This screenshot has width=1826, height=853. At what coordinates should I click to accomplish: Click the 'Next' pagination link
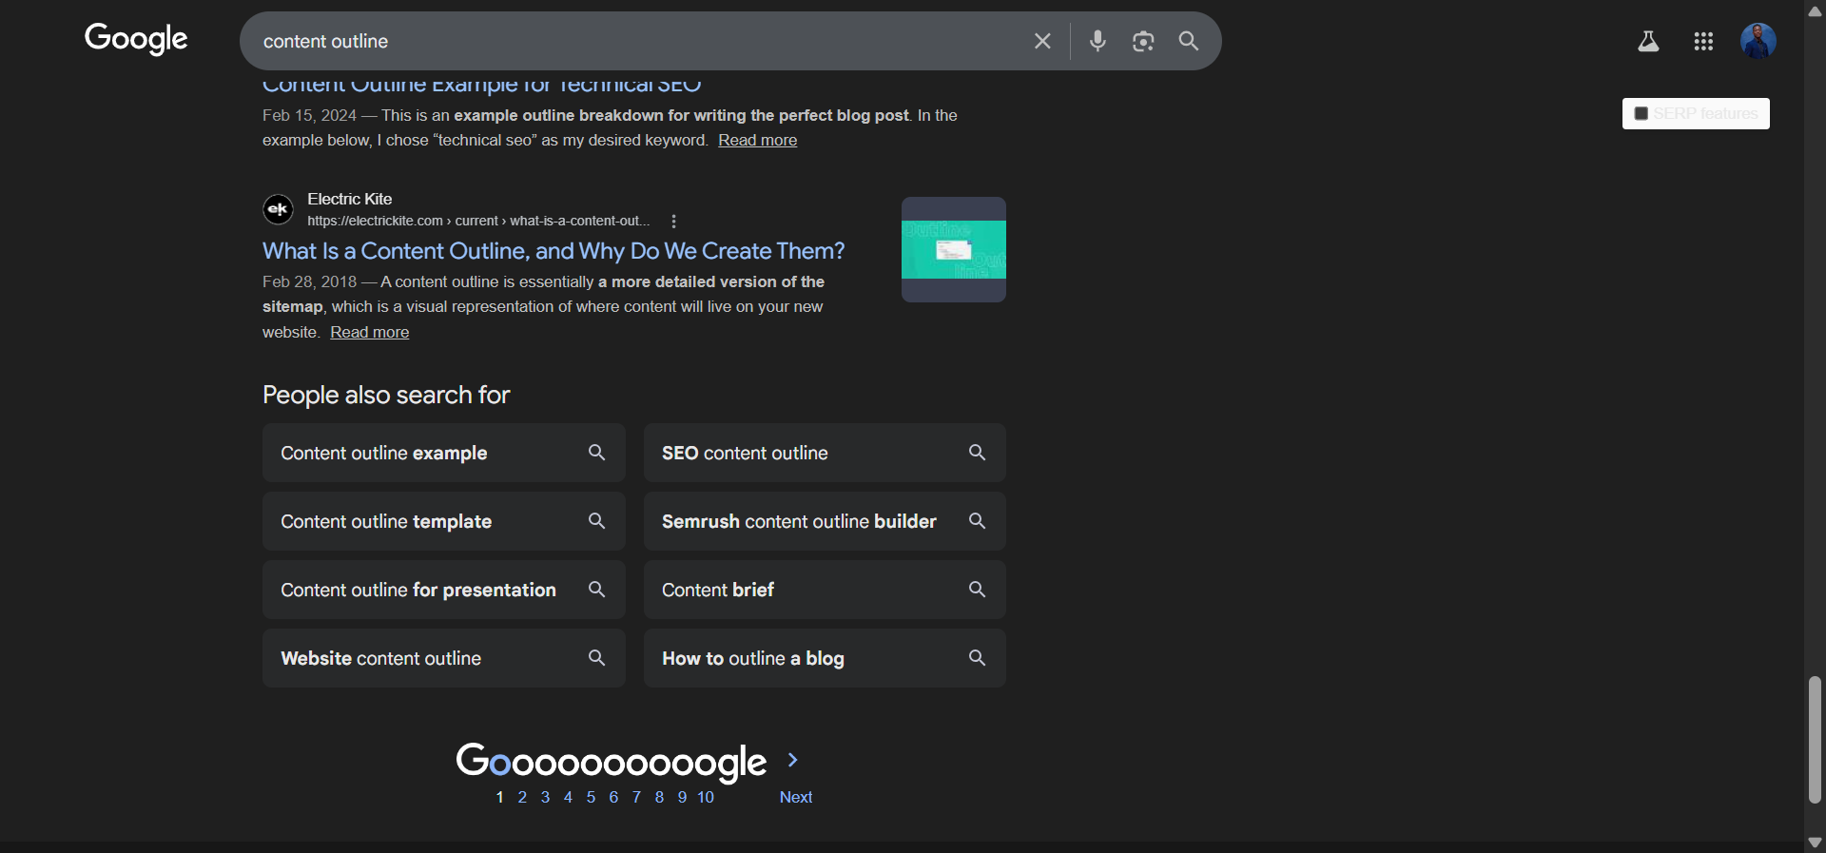tap(796, 797)
